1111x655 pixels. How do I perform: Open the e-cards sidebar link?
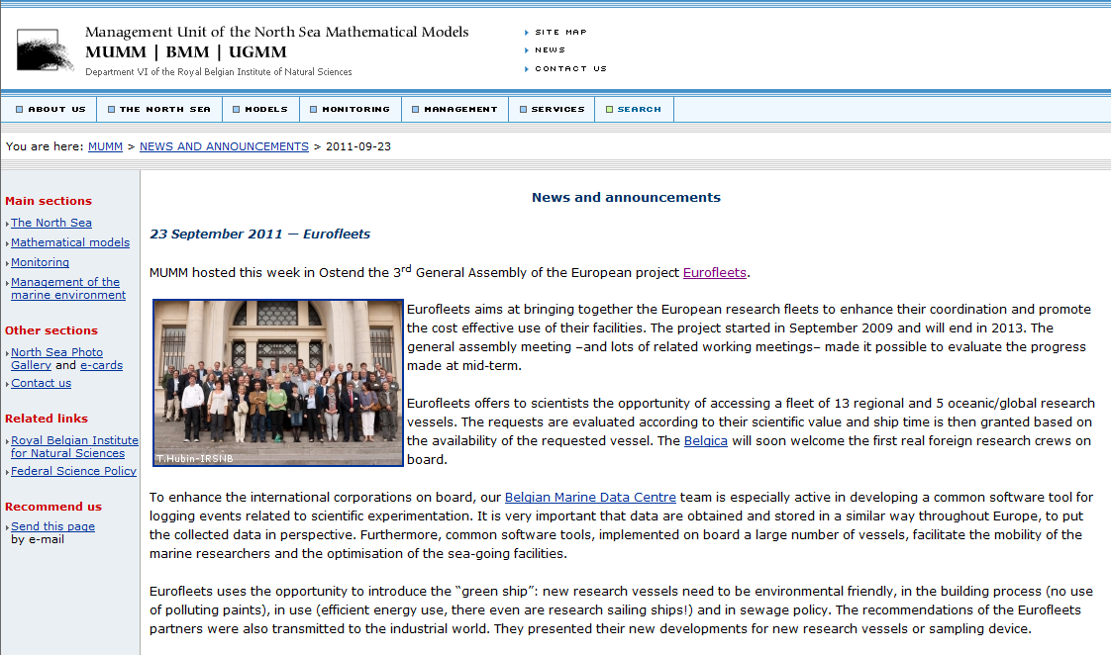[101, 366]
